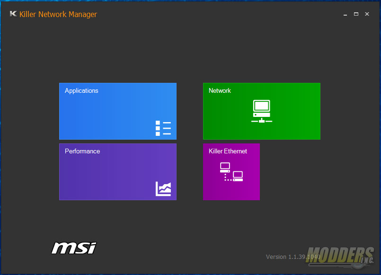
Task: Open the Killer Ethernet tile
Action: 231,172
